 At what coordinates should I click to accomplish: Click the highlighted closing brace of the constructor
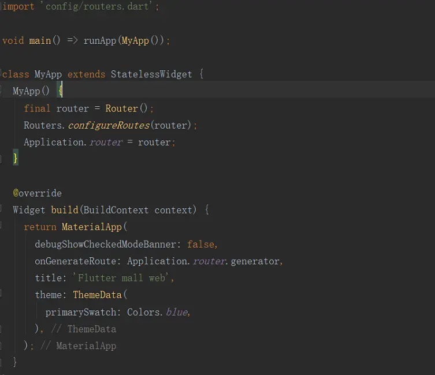point(16,158)
